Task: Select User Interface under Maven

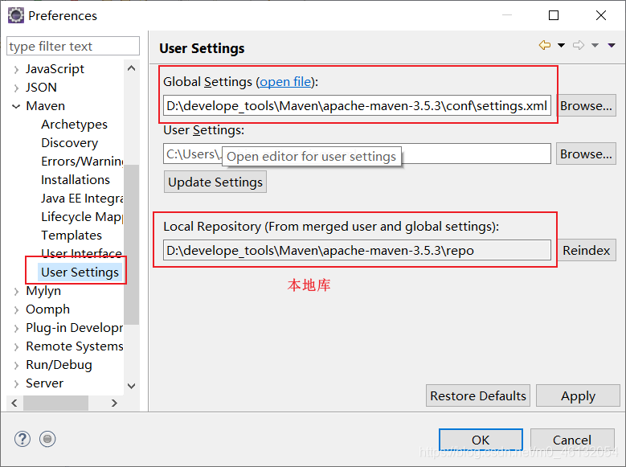Action: [81, 254]
